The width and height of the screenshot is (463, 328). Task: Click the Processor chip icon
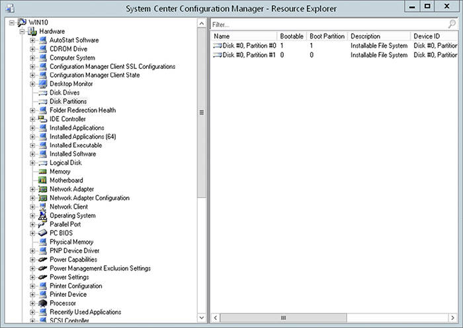point(43,303)
